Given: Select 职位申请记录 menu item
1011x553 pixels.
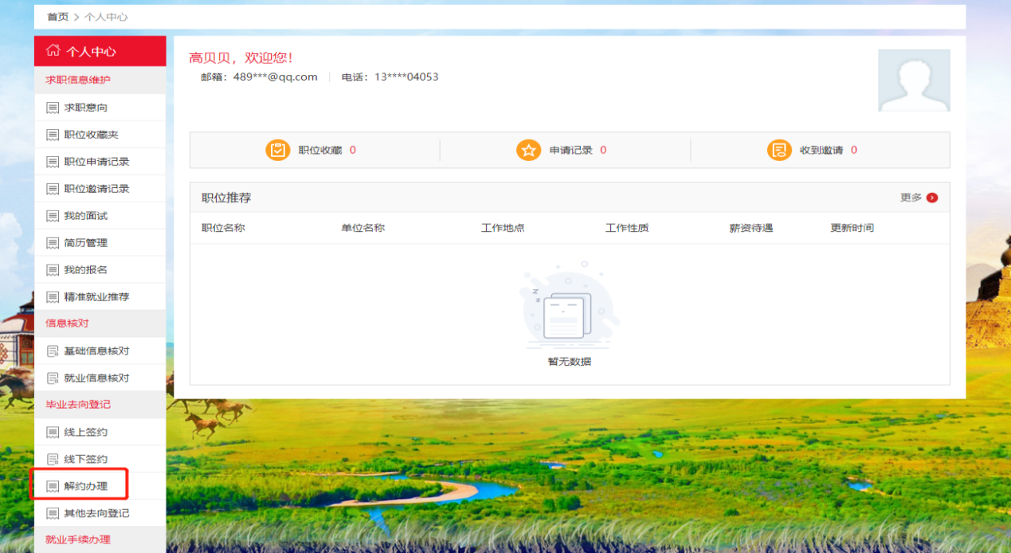Looking at the screenshot, I should coord(96,162).
